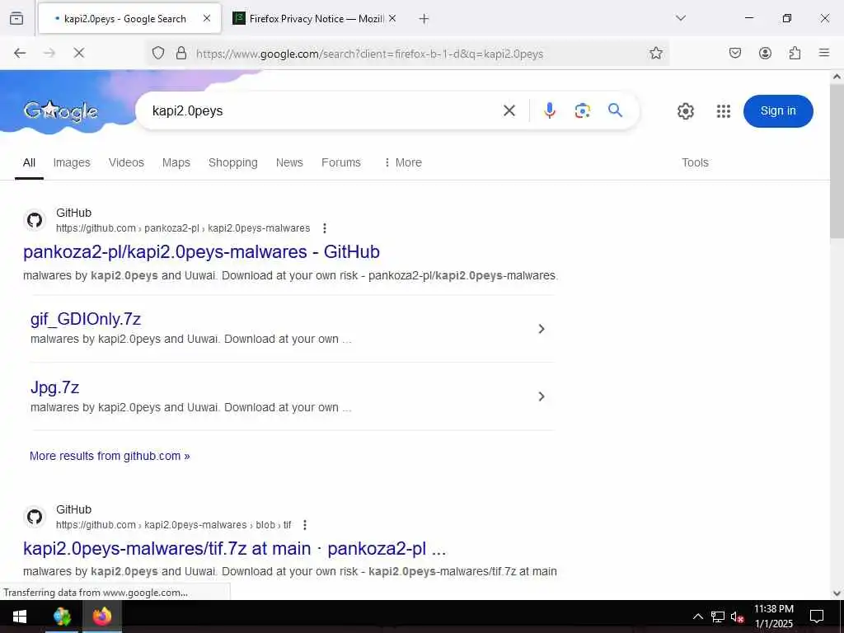
Task: Open pankoza2-pl/kapi2.0peys-malwares GitHub link
Action: (201, 252)
